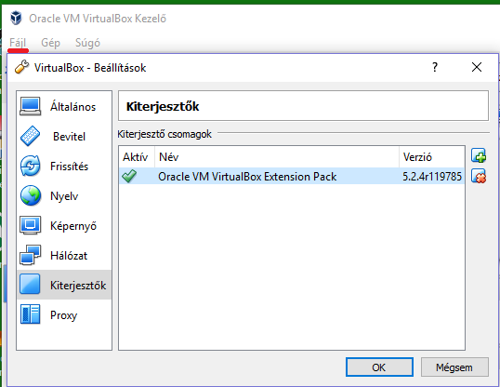
Task: Open the Proxy settings page
Action: [x=64, y=314]
